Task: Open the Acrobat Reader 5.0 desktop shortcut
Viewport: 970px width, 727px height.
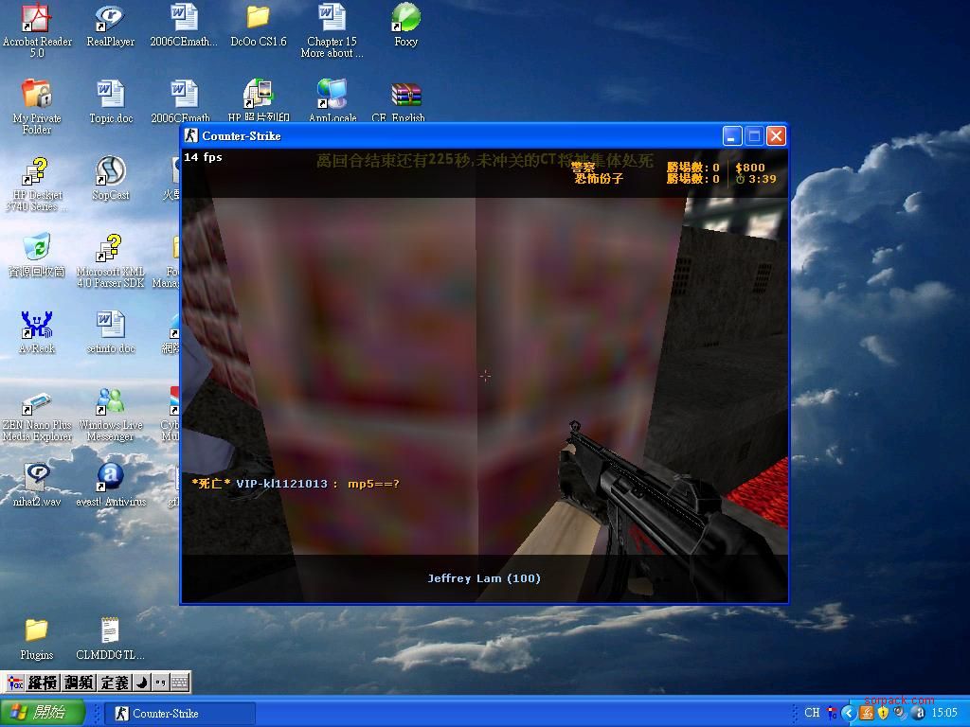Action: click(36, 19)
